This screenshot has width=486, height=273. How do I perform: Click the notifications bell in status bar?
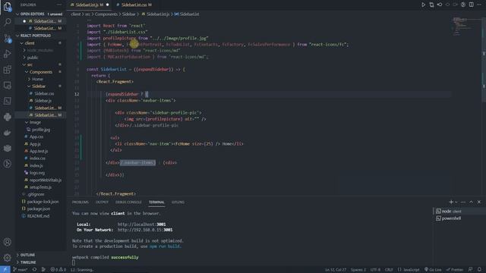tap(479, 270)
